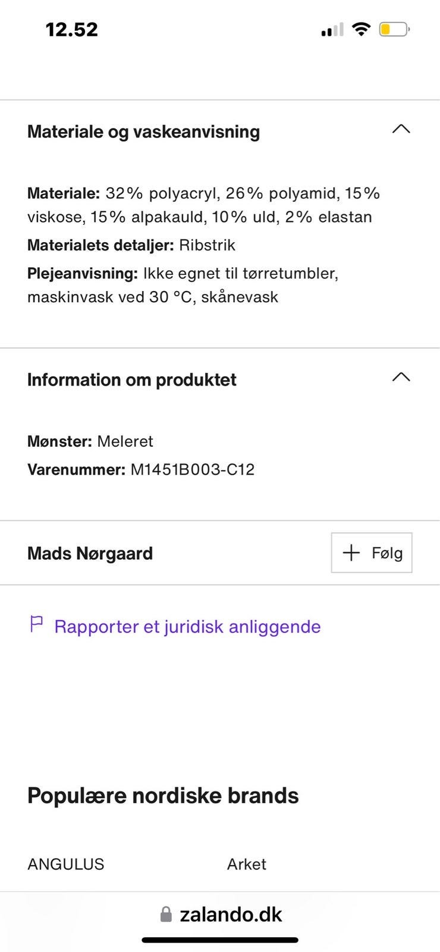Click the padlock security icon
The width and height of the screenshot is (440, 952).
[x=166, y=915]
